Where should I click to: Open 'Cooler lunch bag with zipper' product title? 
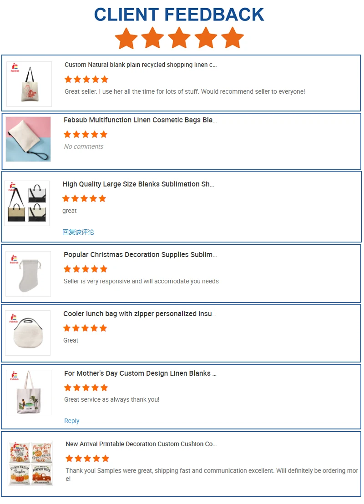click(x=140, y=314)
